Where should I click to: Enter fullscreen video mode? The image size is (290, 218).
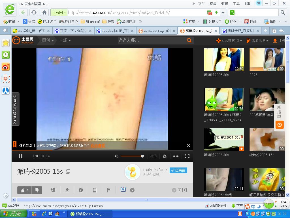tap(187, 156)
